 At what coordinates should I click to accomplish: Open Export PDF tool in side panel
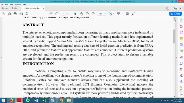[181, 20]
